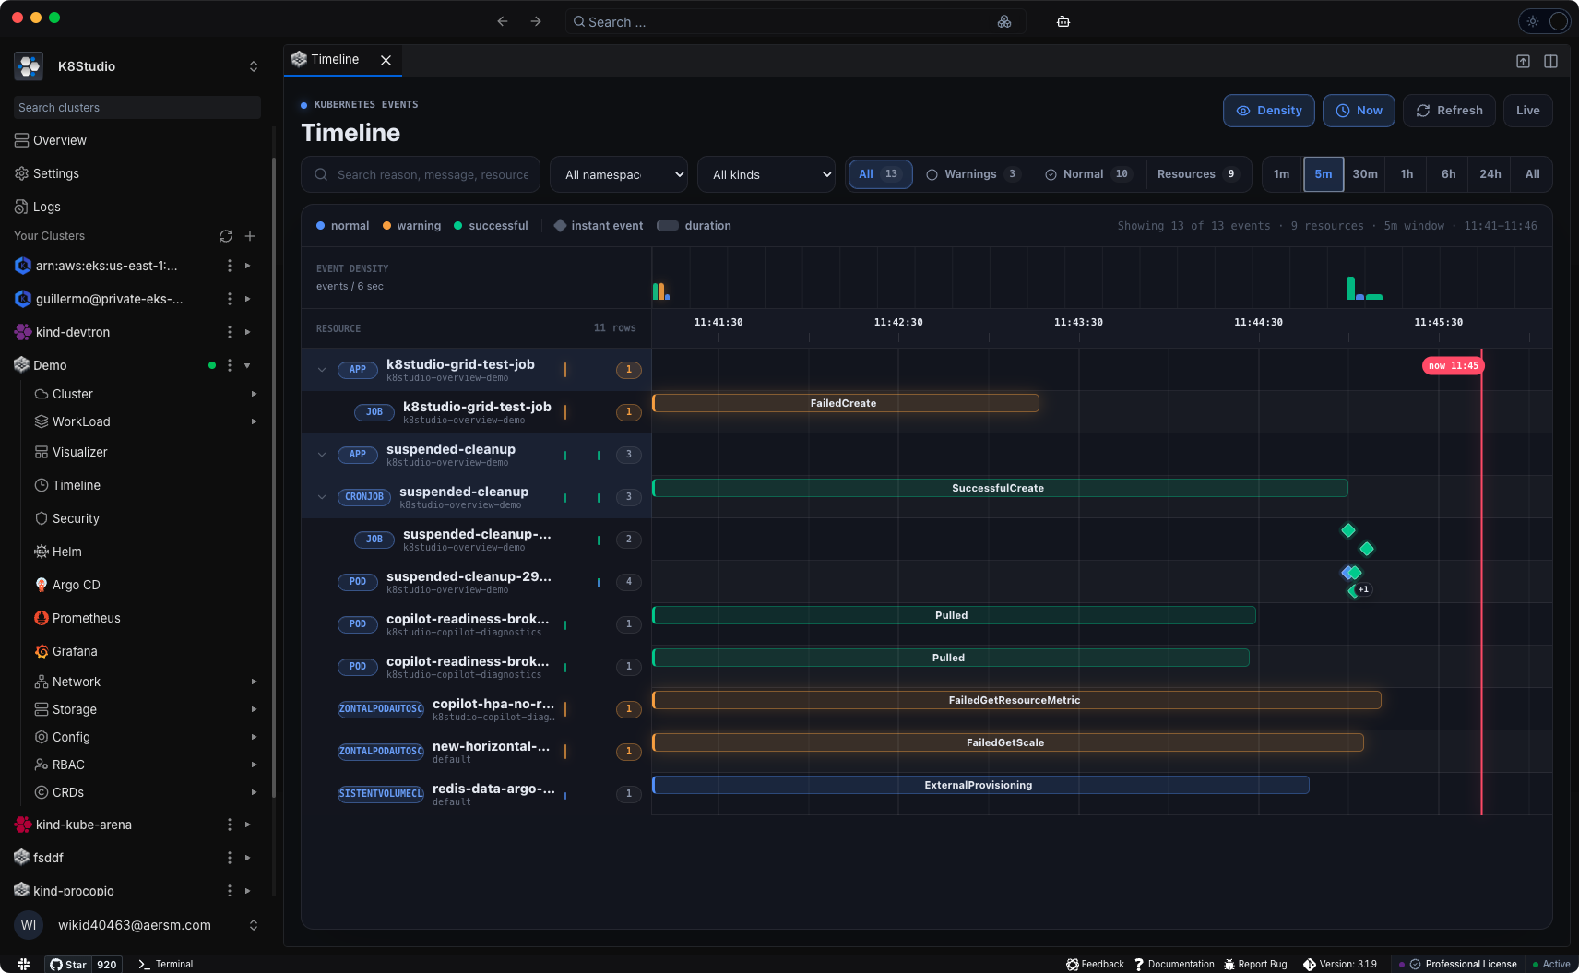Screen dimensions: 1579x973
Task: Collapse the suspended-cleanup CRONJOB row
Action: tap(322, 497)
